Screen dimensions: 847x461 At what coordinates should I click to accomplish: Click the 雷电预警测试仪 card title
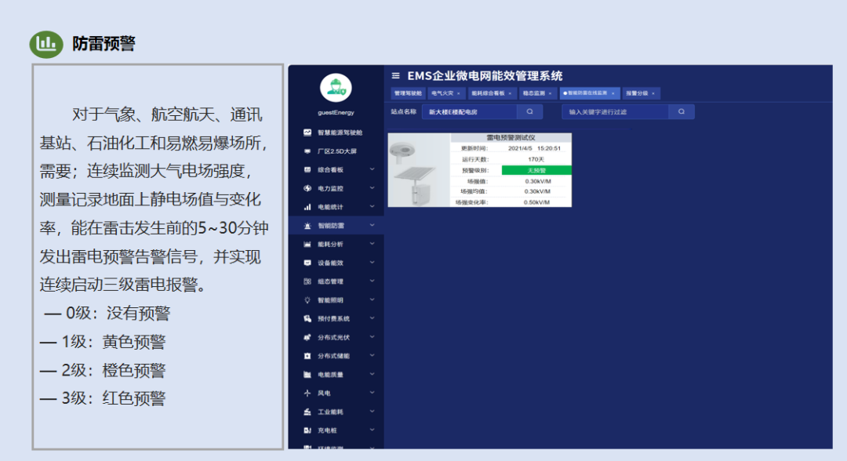coord(511,138)
